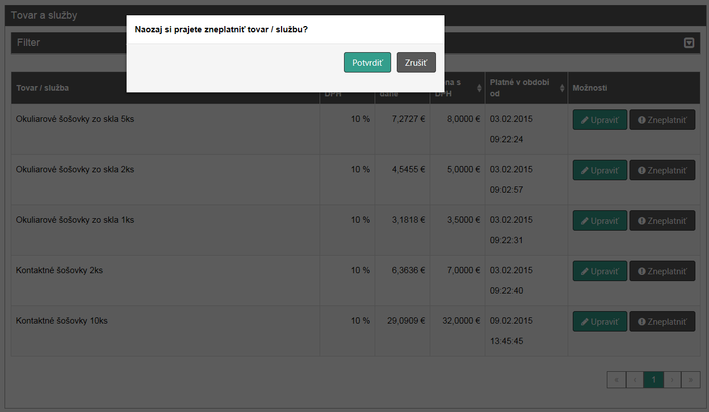Select row name Okuliarové šošovky zo skla 1ks
The image size is (709, 412).
75,220
